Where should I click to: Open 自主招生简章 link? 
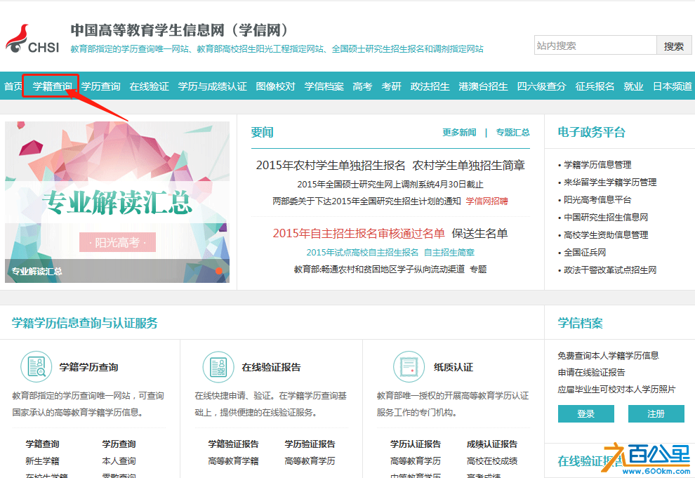(x=449, y=253)
